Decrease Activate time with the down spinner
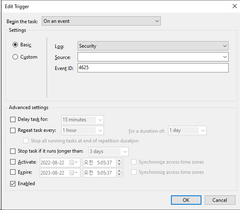The width and height of the screenshot is (240, 210). pos(119,164)
